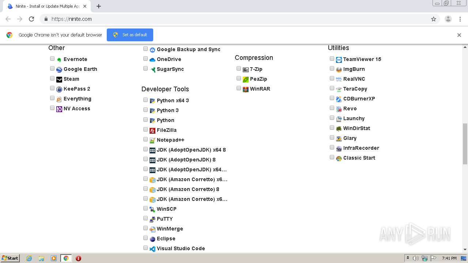Click the KeePass 2 lock icon
The width and height of the screenshot is (468, 263).
59,89
